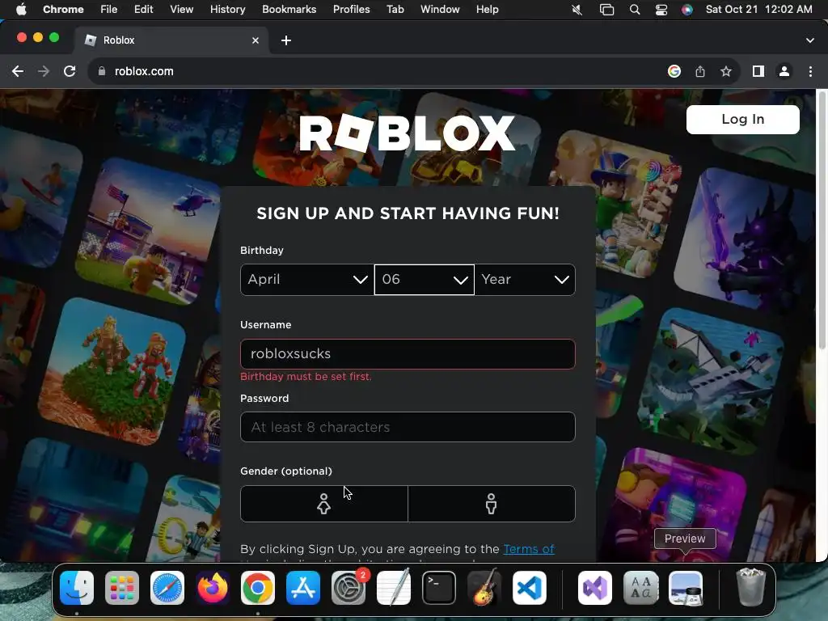
Task: Open the Bookmarks menu
Action: tap(289, 10)
